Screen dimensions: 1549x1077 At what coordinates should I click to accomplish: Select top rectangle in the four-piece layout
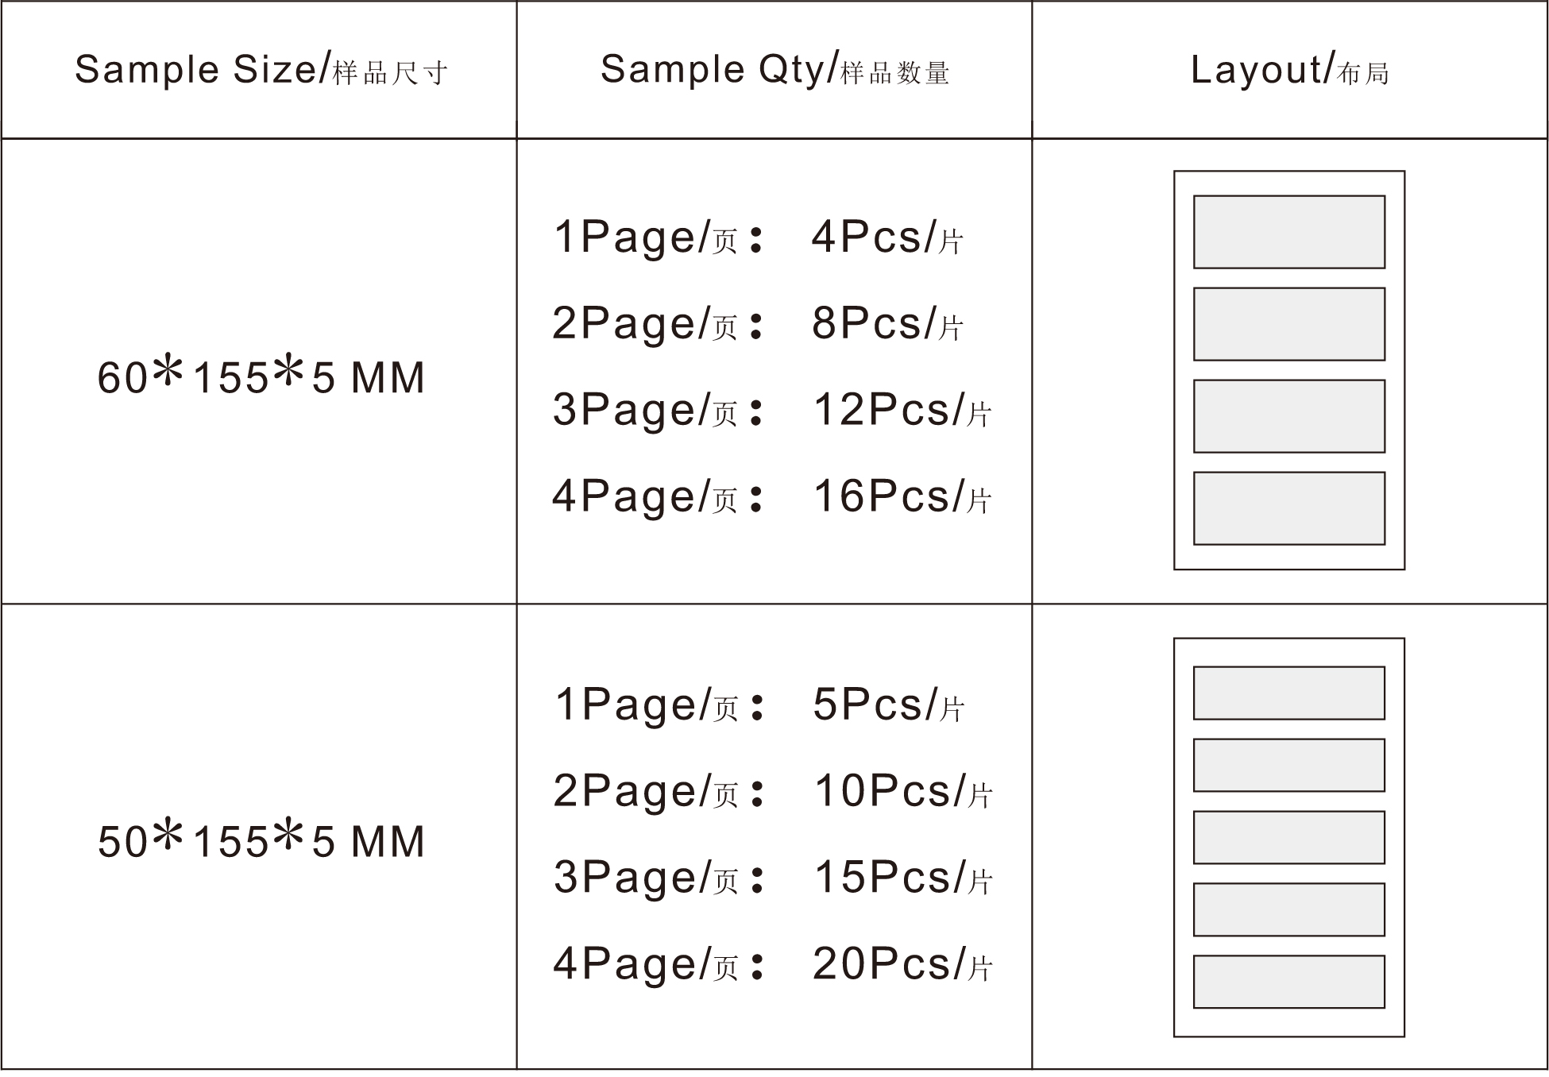(1288, 232)
